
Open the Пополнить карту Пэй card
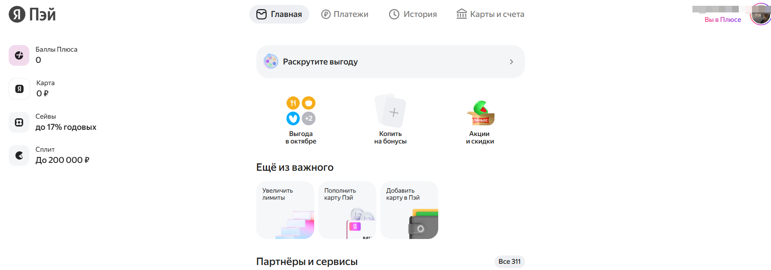tap(347, 210)
